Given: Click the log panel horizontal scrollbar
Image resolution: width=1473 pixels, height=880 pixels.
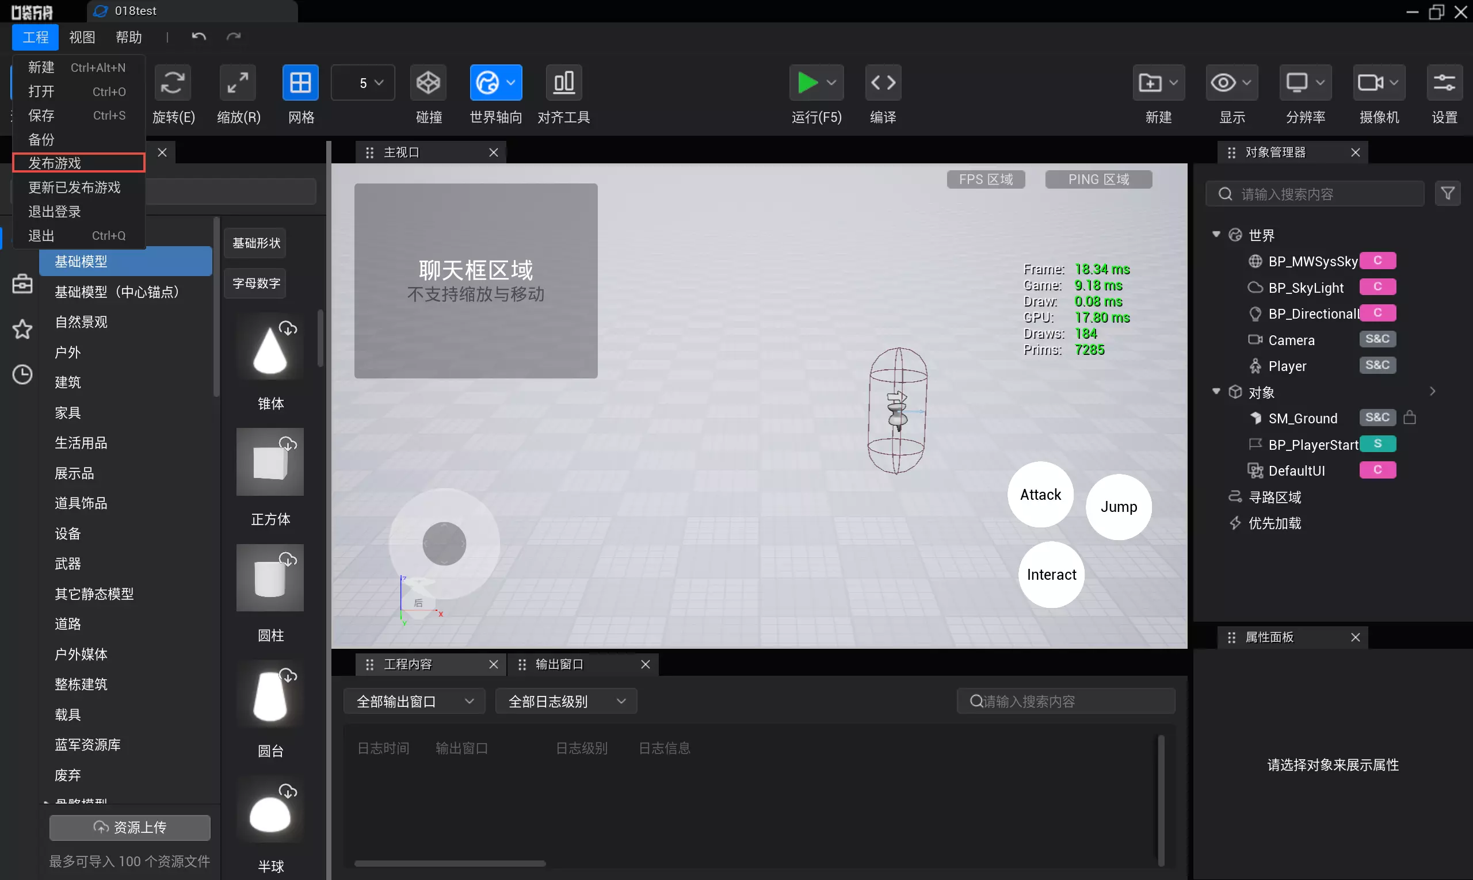Looking at the screenshot, I should pyautogui.click(x=450, y=863).
